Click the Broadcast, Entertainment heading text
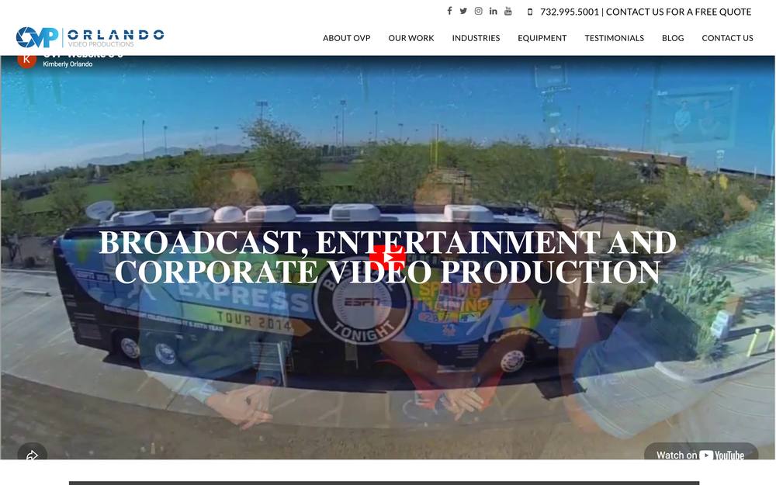 click(387, 257)
